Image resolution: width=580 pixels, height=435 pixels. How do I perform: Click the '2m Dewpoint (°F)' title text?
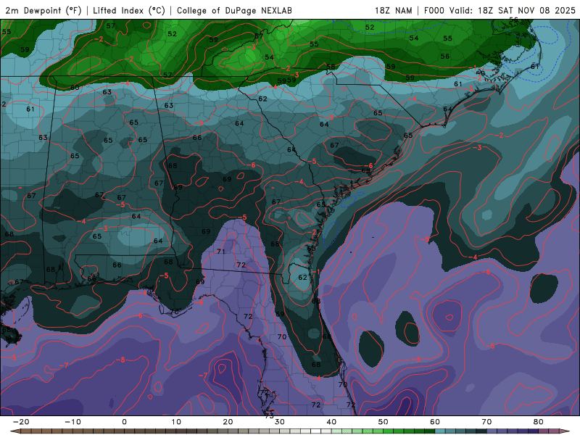(x=43, y=11)
